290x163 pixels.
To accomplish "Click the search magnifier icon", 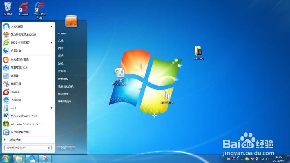I will (x=49, y=148).
